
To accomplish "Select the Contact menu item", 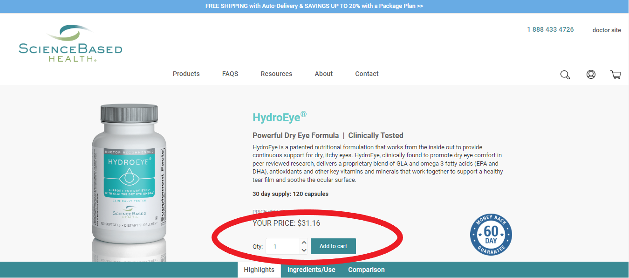I will [367, 74].
